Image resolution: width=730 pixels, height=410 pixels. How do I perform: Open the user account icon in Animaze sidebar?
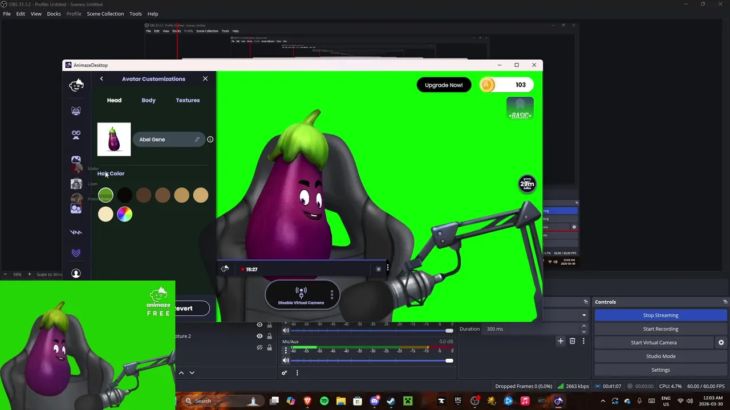[x=76, y=274]
